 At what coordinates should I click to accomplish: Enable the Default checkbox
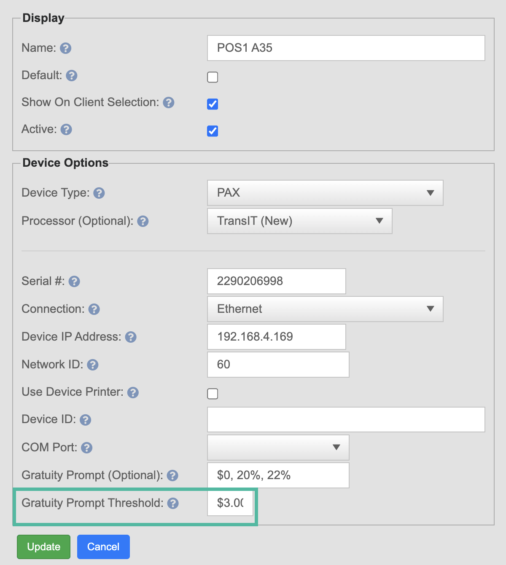tap(213, 77)
